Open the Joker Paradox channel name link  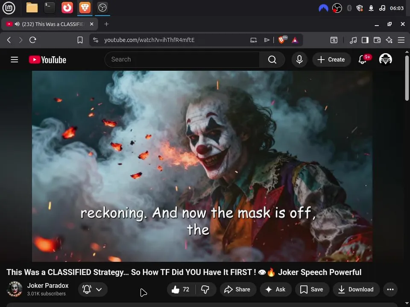tap(48, 285)
